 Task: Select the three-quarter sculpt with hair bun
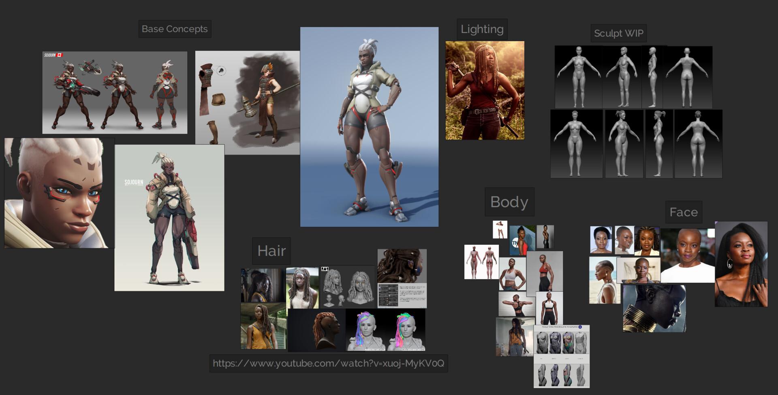click(x=624, y=144)
